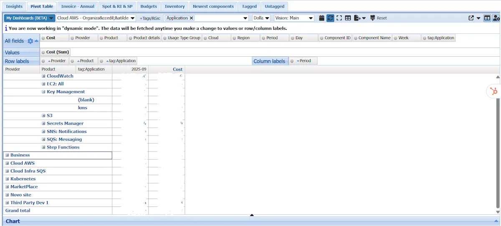Screen dimensions: 501x226
Task: Open the export options arrow
Action: point(364,18)
